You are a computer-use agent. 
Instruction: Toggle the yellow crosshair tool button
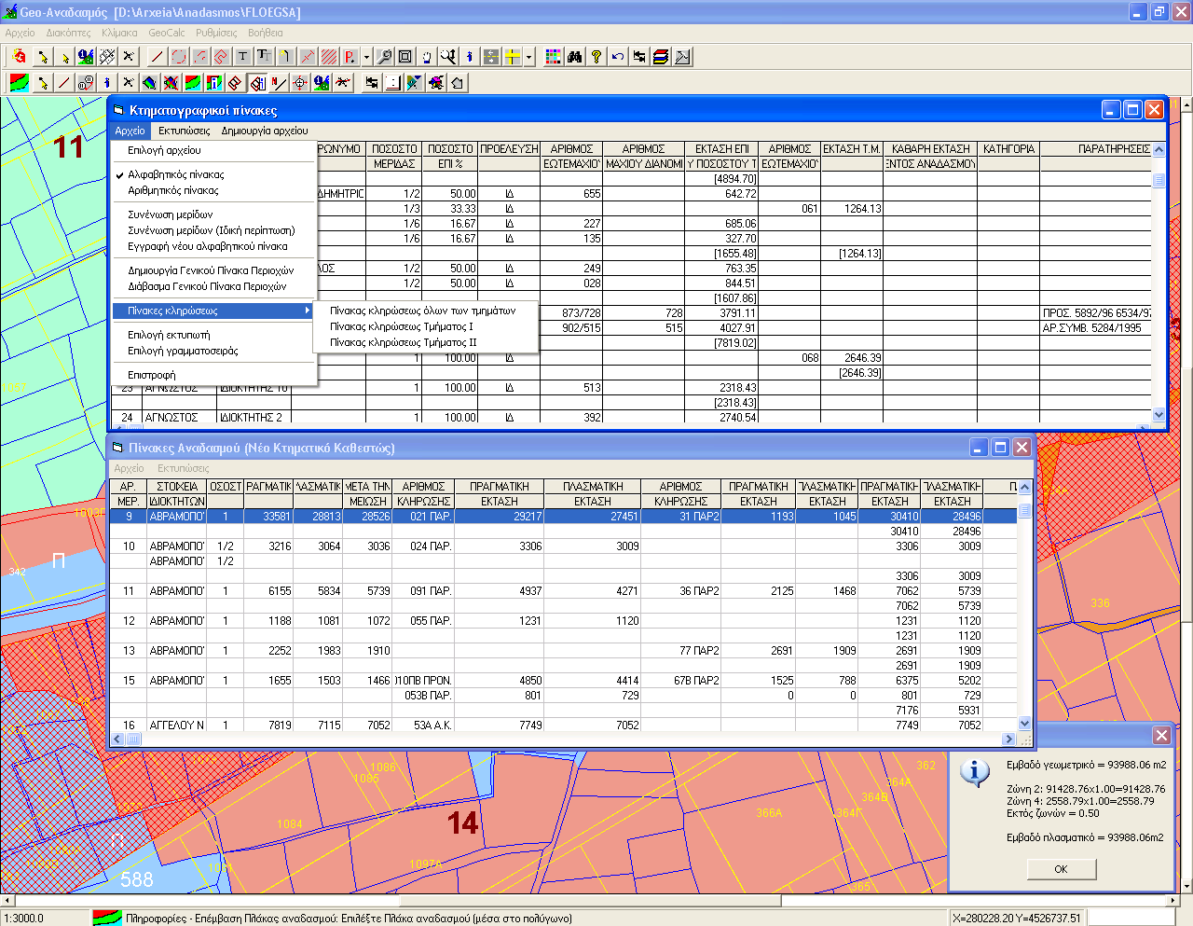[513, 57]
